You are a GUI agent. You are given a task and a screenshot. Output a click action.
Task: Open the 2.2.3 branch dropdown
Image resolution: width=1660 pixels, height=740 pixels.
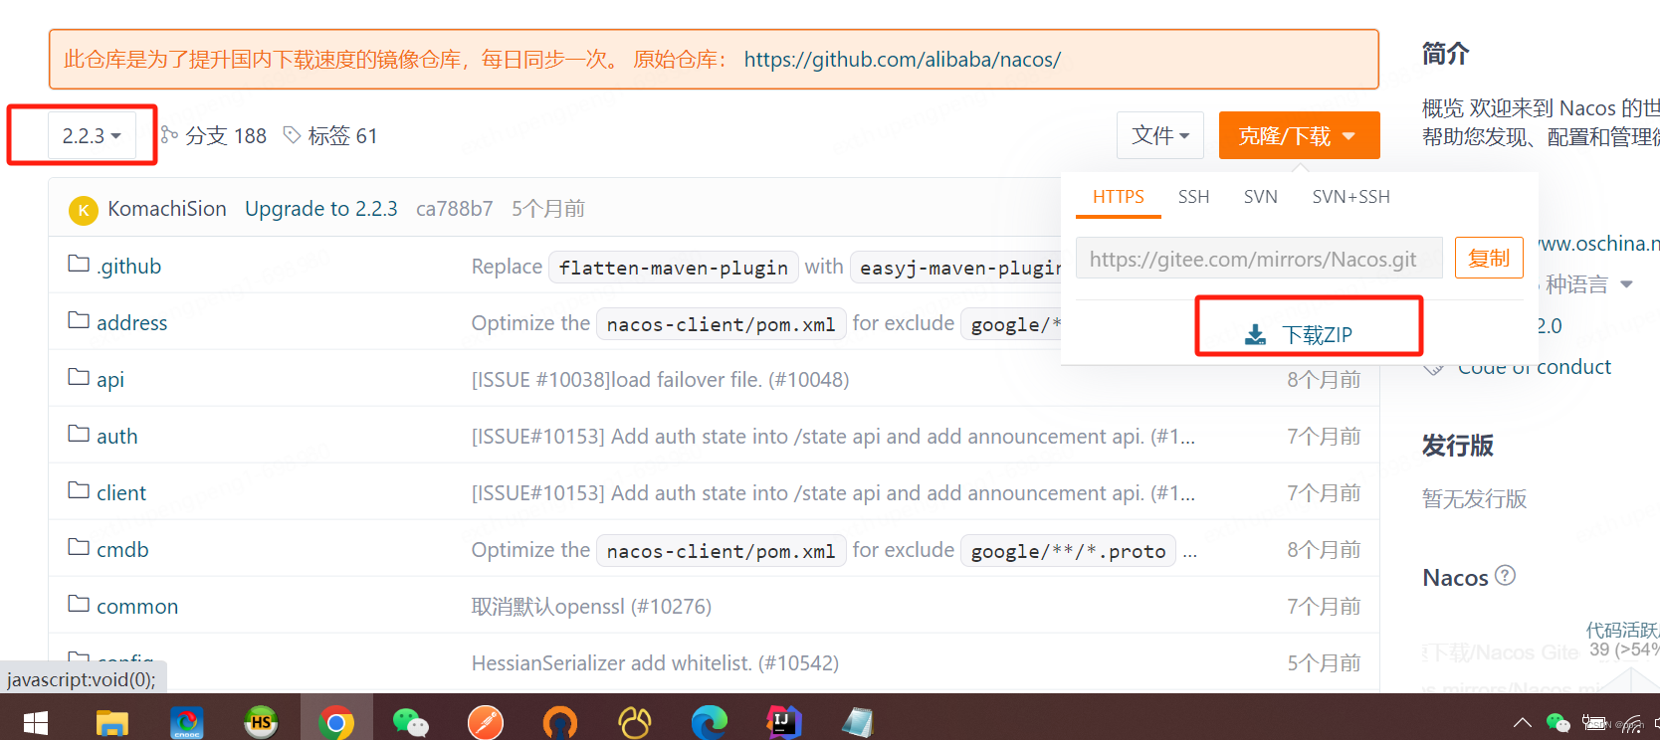click(92, 135)
